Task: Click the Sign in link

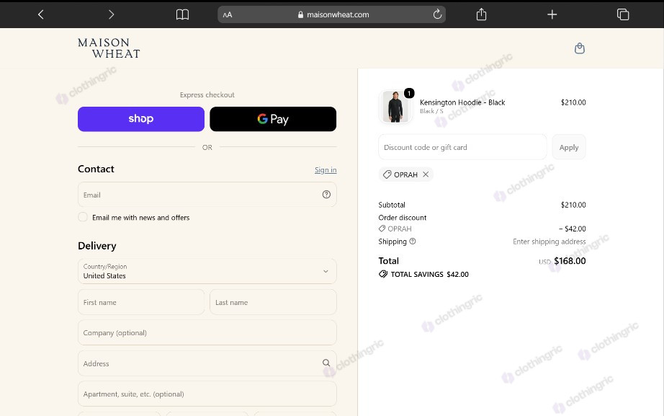Action: tap(326, 169)
